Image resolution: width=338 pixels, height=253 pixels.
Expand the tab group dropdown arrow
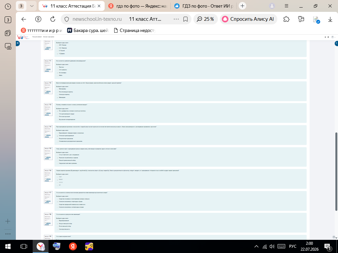[32, 6]
